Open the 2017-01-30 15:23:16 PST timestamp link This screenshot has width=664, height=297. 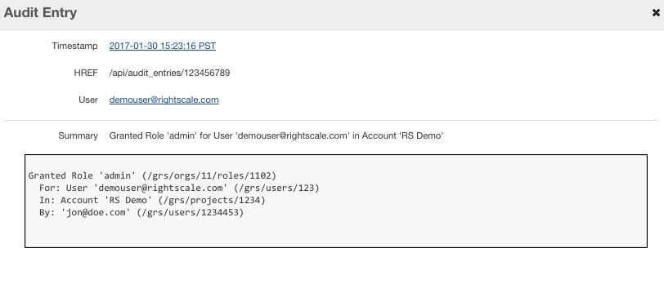(163, 46)
